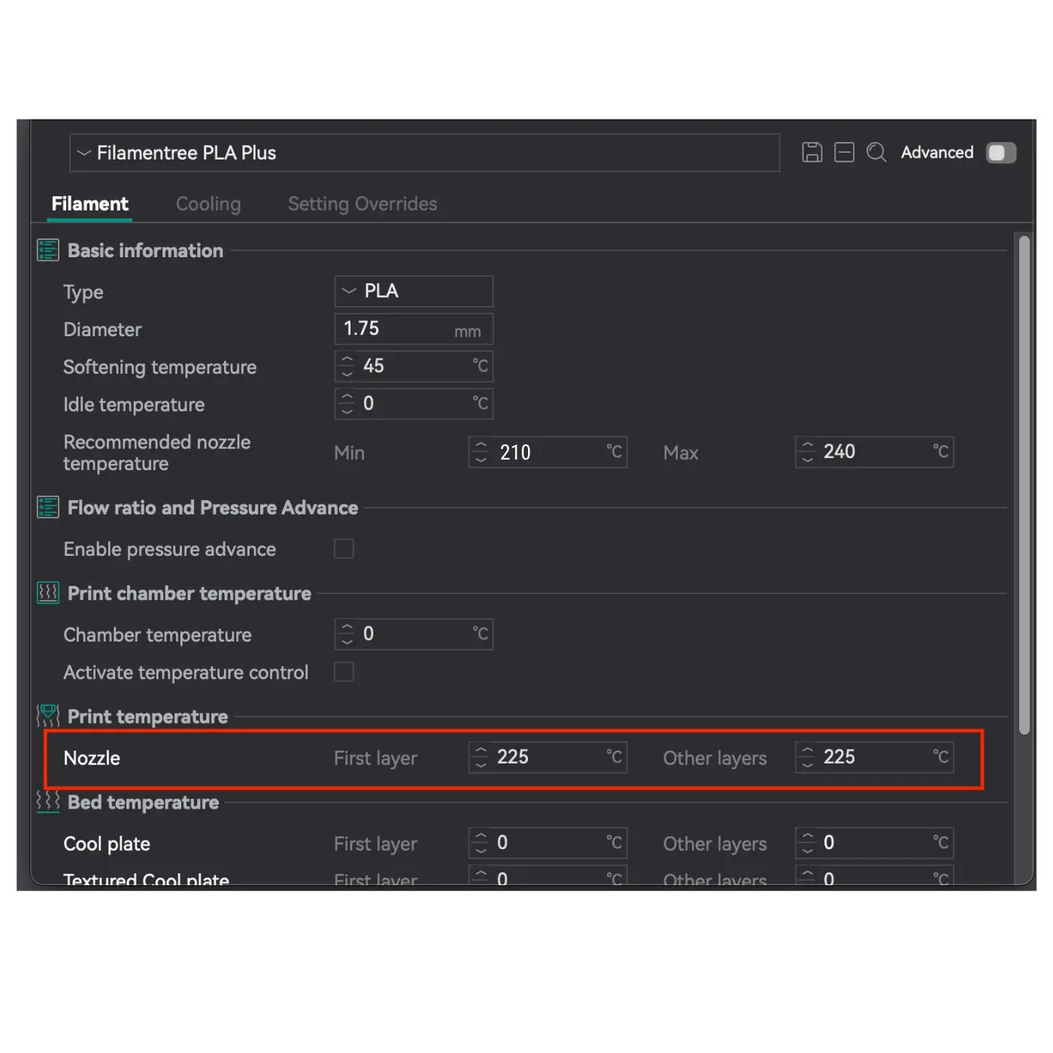
Task: Click the save preset floppy disk icon
Action: click(812, 153)
